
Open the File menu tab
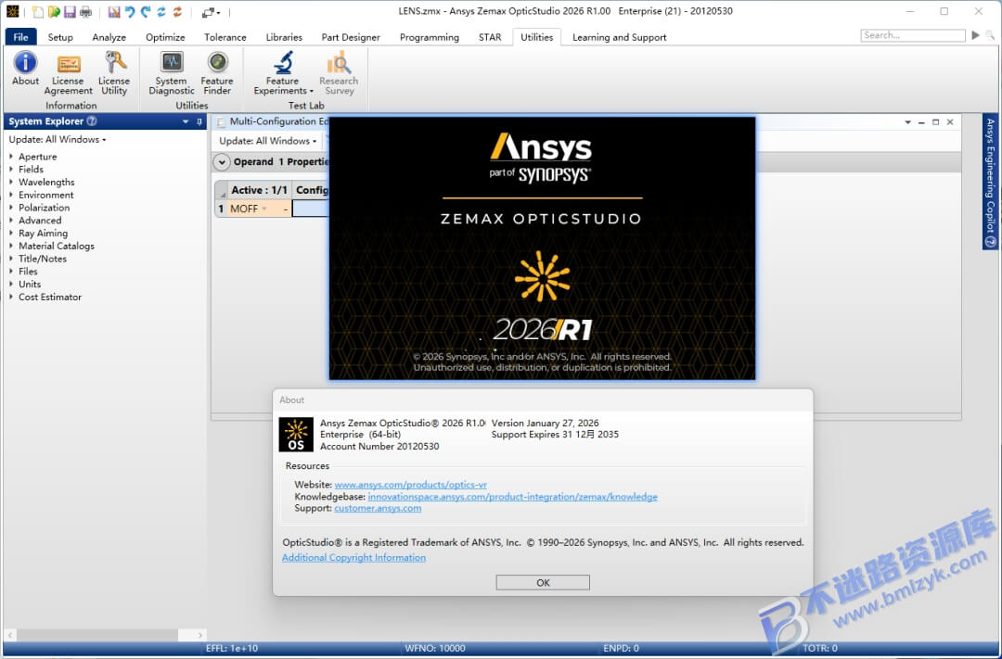coord(21,37)
